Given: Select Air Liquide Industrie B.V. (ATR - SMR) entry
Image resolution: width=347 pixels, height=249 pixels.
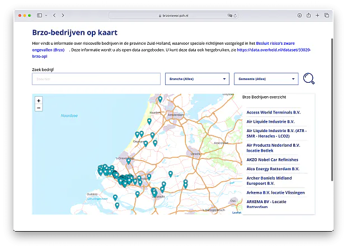Looking at the screenshot, I should (276, 133).
